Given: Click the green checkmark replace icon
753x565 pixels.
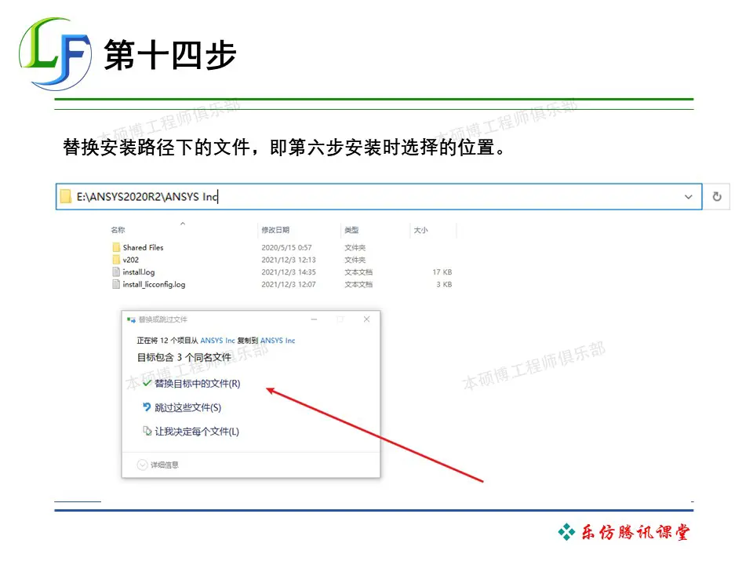Looking at the screenshot, I should (147, 383).
